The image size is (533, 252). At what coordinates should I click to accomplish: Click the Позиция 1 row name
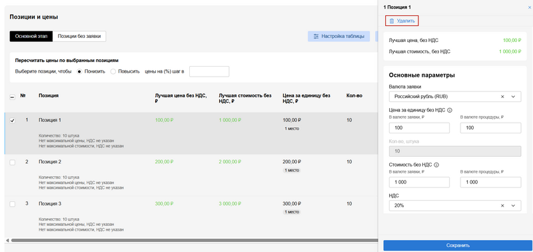tap(50, 120)
